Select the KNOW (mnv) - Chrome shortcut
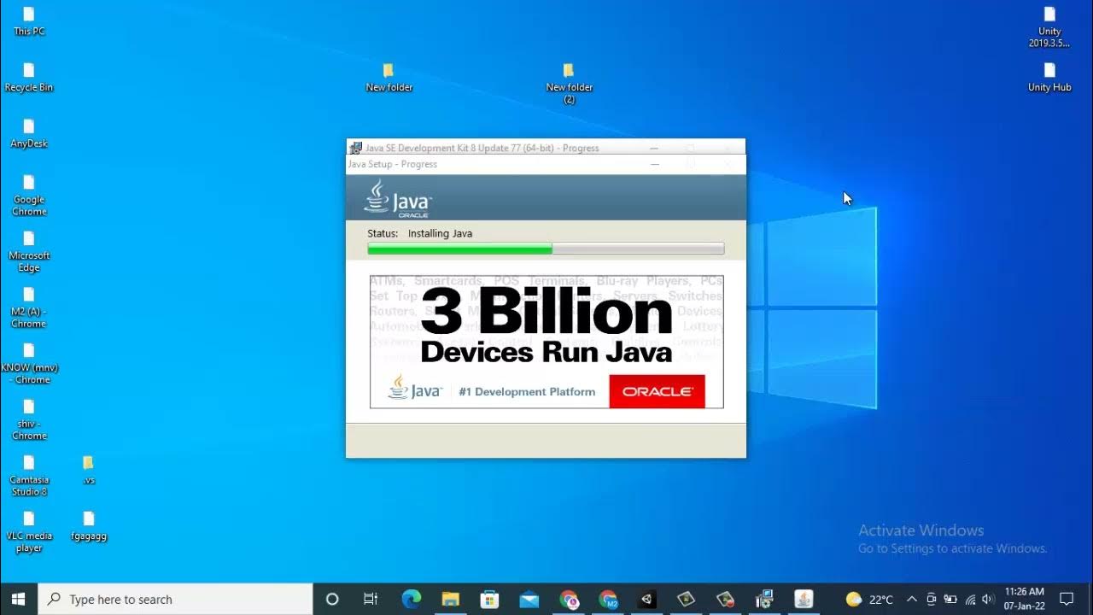The height and width of the screenshot is (615, 1093). (x=29, y=364)
